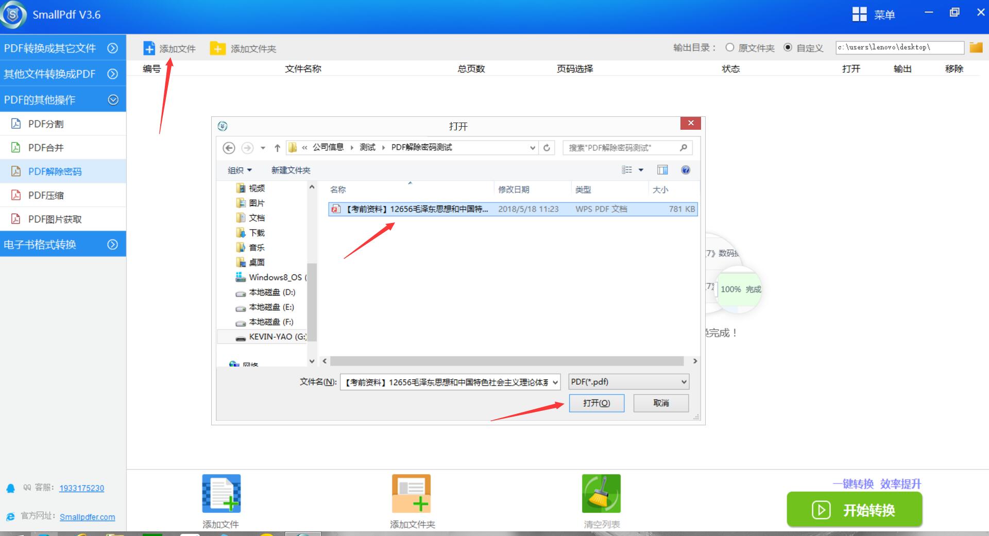Screen dimensions: 989x536
Task: Select the 清空列表 broom icon at bottom
Action: point(601,493)
